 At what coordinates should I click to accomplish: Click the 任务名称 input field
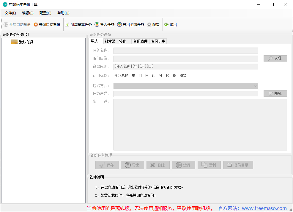[x=186, y=51]
